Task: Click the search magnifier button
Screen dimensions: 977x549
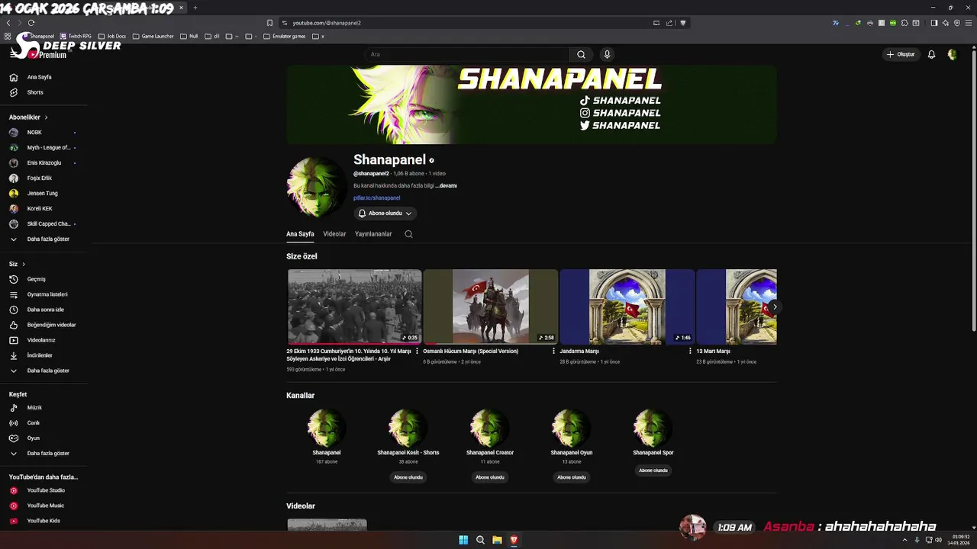Action: pos(581,54)
